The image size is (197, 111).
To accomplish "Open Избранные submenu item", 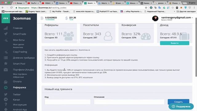I will pos(18,77).
